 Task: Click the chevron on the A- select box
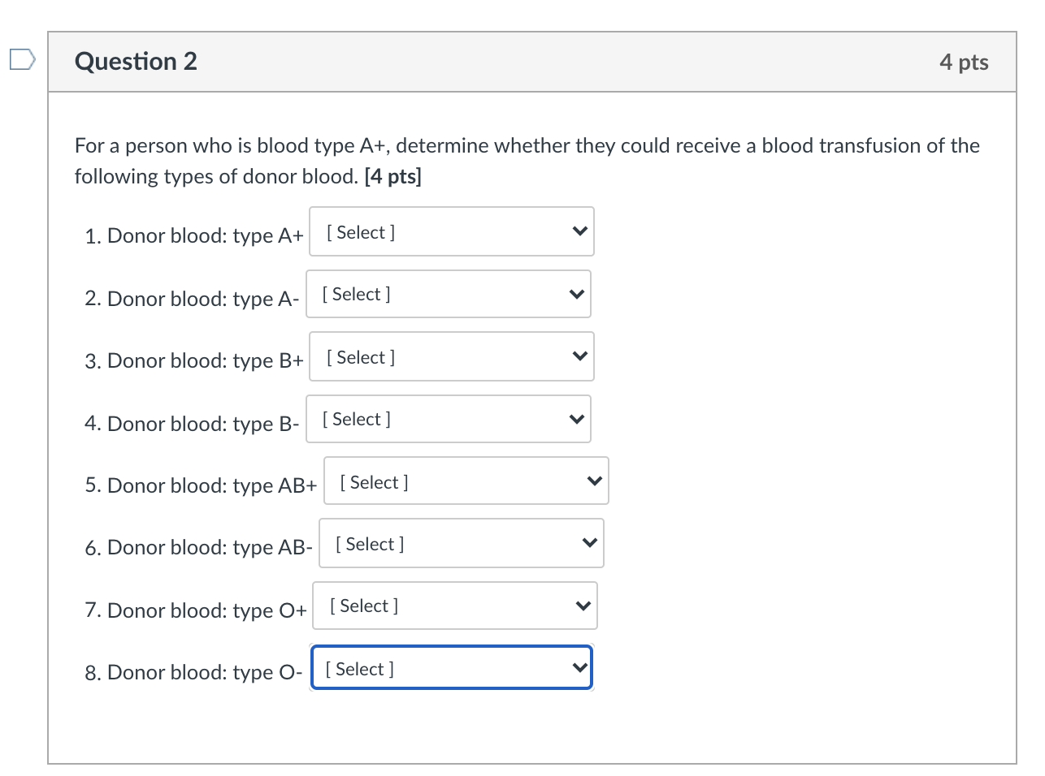(x=575, y=294)
